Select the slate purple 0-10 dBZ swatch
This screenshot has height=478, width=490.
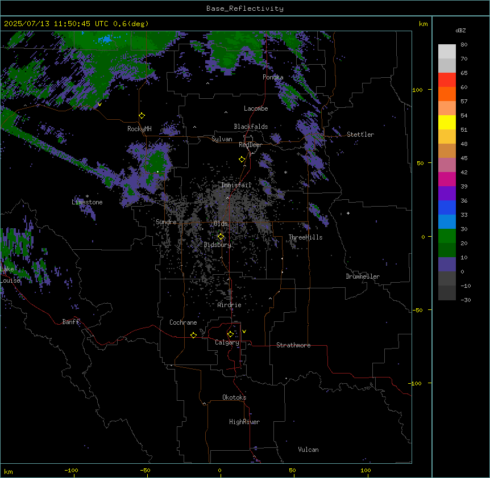[x=447, y=265]
